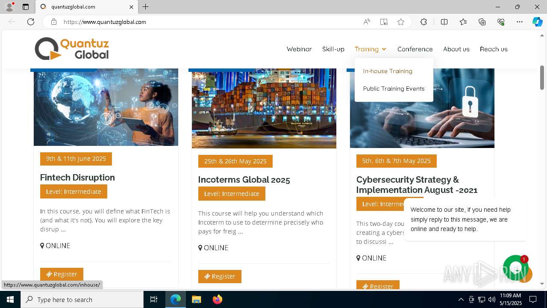
Task: Open Fintech Disruption course title
Action: click(77, 177)
